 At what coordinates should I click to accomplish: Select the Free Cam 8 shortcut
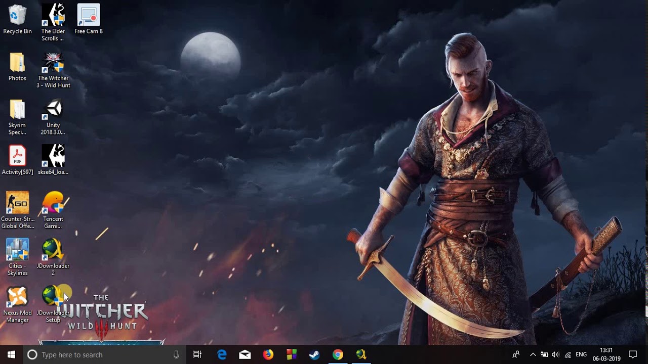(x=89, y=19)
